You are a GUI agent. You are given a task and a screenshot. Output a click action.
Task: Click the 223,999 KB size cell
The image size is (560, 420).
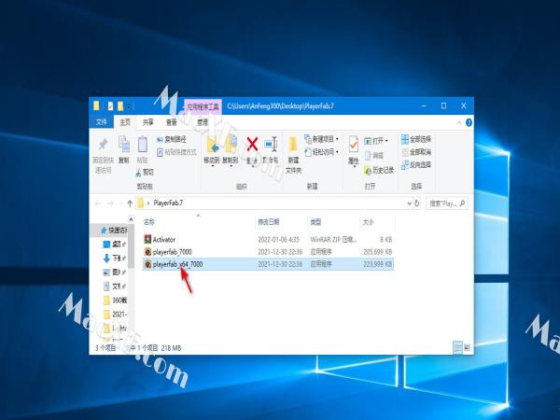[x=377, y=264]
